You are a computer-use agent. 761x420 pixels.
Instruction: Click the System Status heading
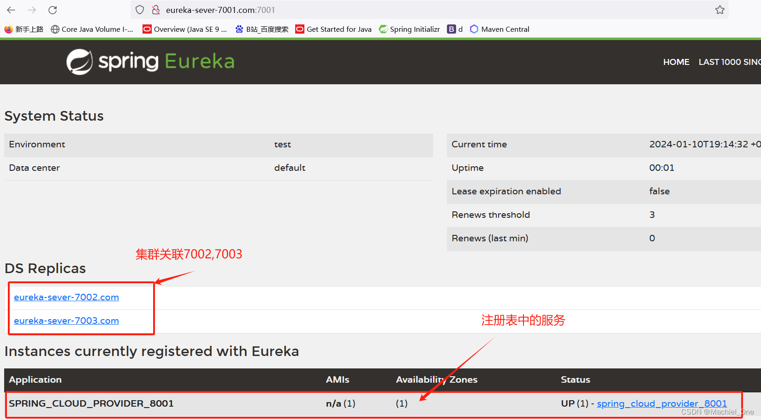54,116
